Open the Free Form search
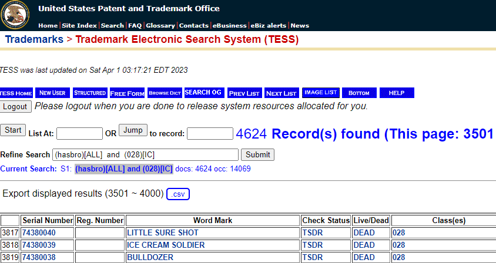 [x=127, y=93]
